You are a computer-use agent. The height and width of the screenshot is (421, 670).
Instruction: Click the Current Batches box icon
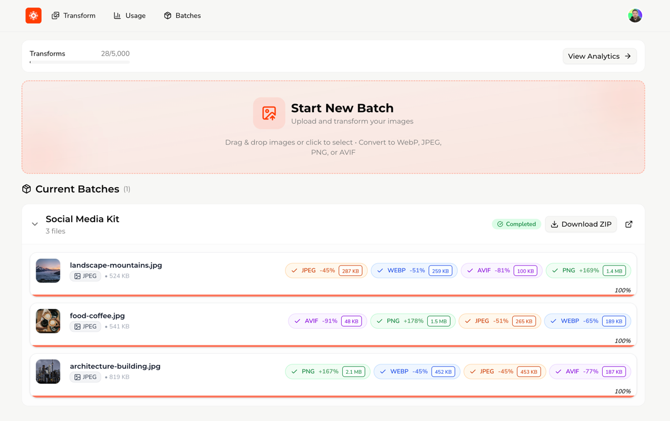(27, 189)
